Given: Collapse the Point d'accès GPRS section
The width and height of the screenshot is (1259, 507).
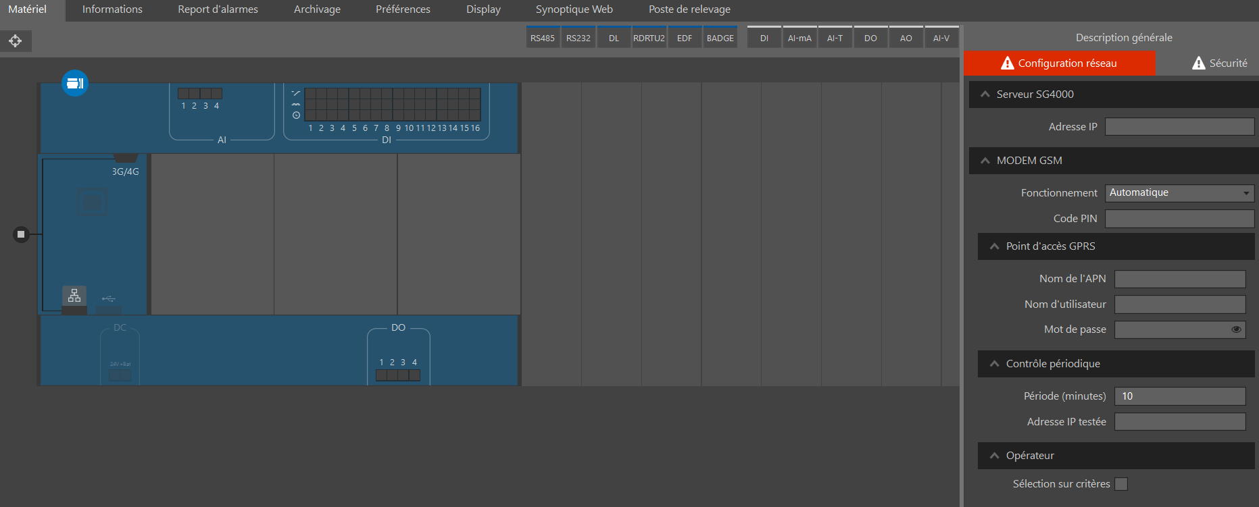Looking at the screenshot, I should (995, 246).
